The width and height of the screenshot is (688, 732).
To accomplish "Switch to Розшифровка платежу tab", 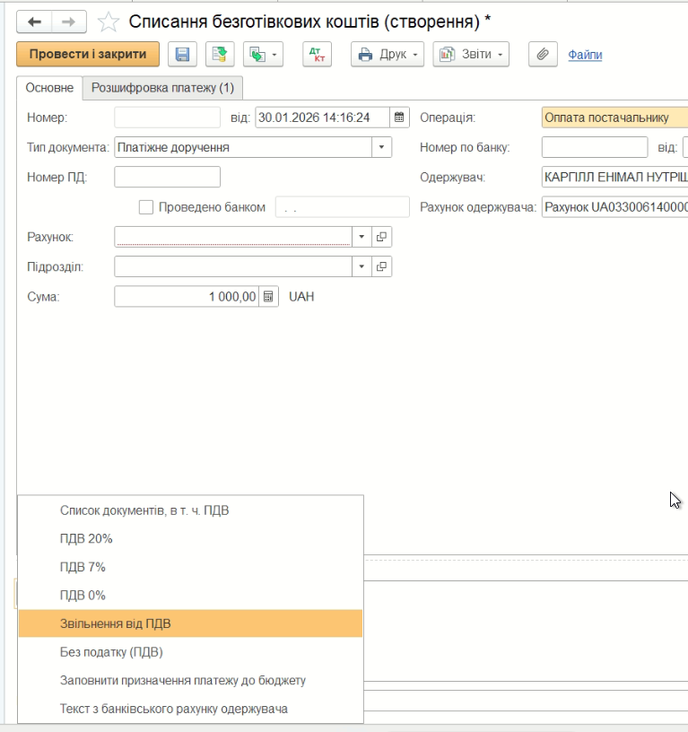I will tap(162, 88).
